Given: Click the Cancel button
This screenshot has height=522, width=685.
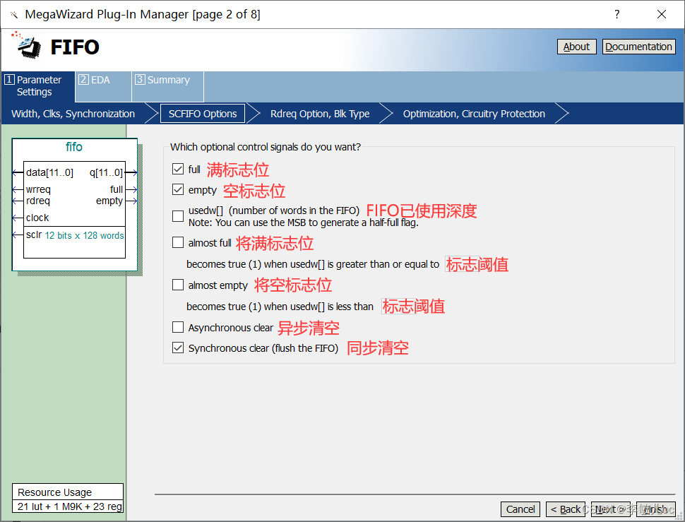Looking at the screenshot, I should coord(520,509).
